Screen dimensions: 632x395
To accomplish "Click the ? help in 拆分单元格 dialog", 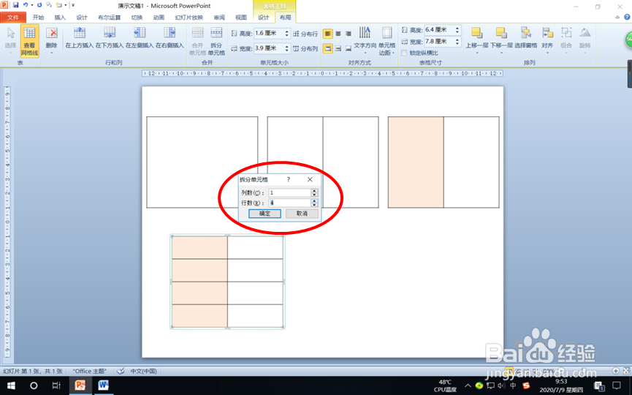I will click(288, 179).
